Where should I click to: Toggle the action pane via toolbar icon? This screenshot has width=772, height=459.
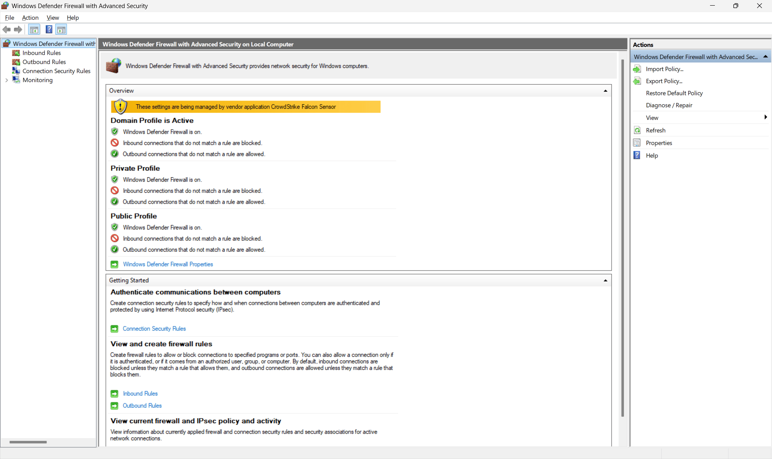point(61,29)
